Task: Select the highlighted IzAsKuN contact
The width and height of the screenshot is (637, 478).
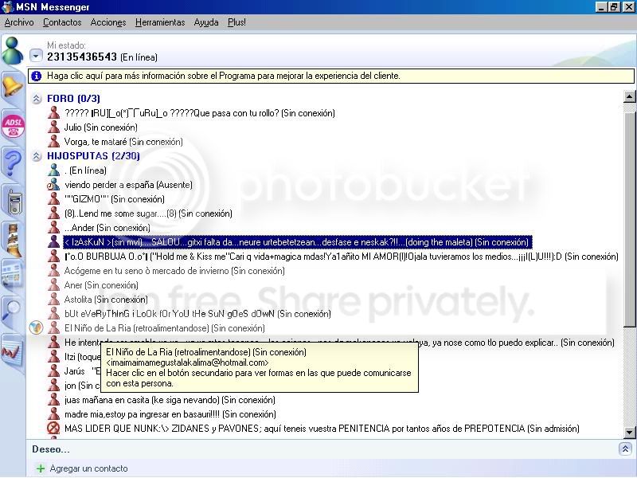Action: (x=297, y=242)
